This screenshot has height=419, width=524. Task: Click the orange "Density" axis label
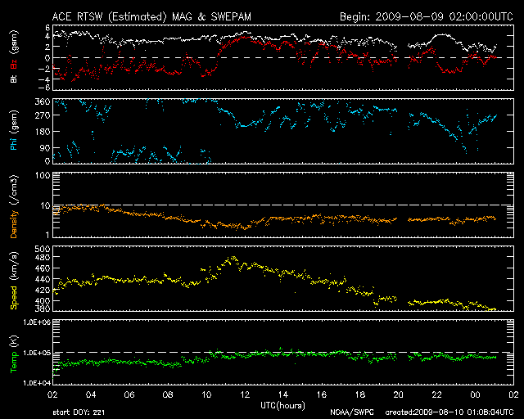pos(14,224)
